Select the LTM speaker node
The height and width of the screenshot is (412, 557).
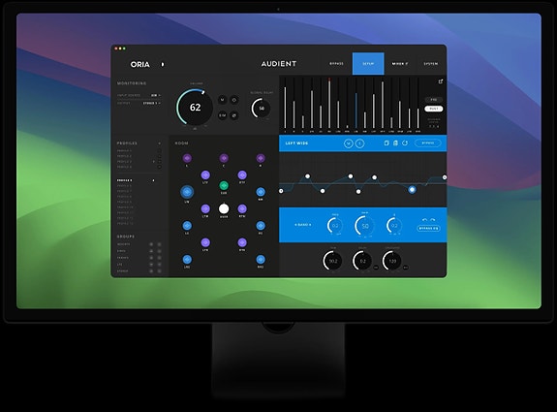click(205, 208)
